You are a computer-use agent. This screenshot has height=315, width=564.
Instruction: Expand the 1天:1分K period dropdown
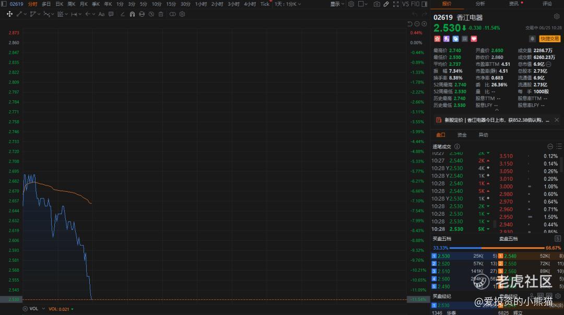288,4
